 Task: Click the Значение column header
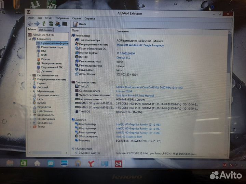point(122,31)
